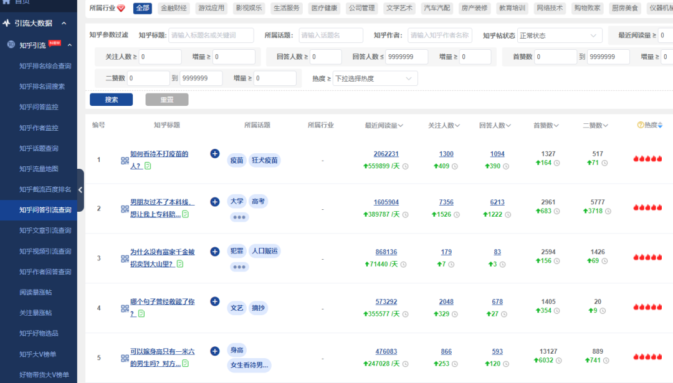This screenshot has height=383, width=673.
Task: Click the 狂犬疫苗 topic tag
Action: 264,161
